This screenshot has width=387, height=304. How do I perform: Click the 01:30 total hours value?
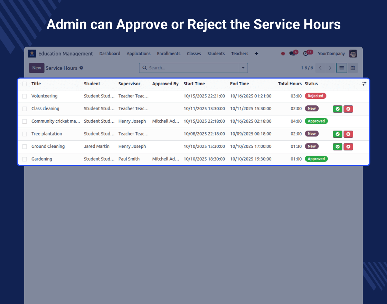pos(296,146)
